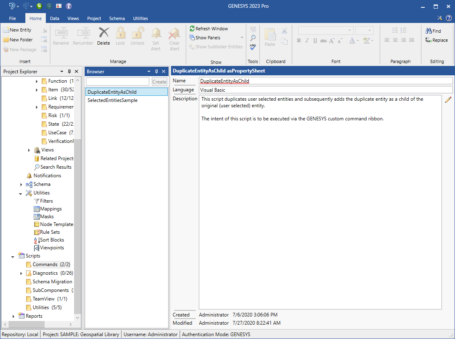Collapse the Scripts node
The image size is (455, 339).
(12, 257)
